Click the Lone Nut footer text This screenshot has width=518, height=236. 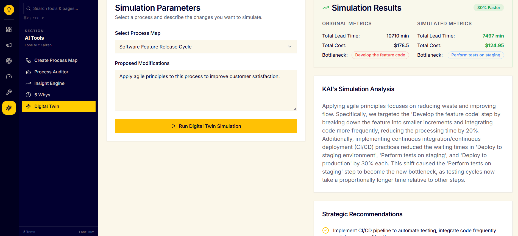tap(87, 232)
